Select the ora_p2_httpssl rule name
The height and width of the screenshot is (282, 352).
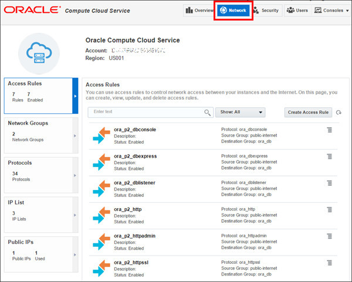point(131,263)
